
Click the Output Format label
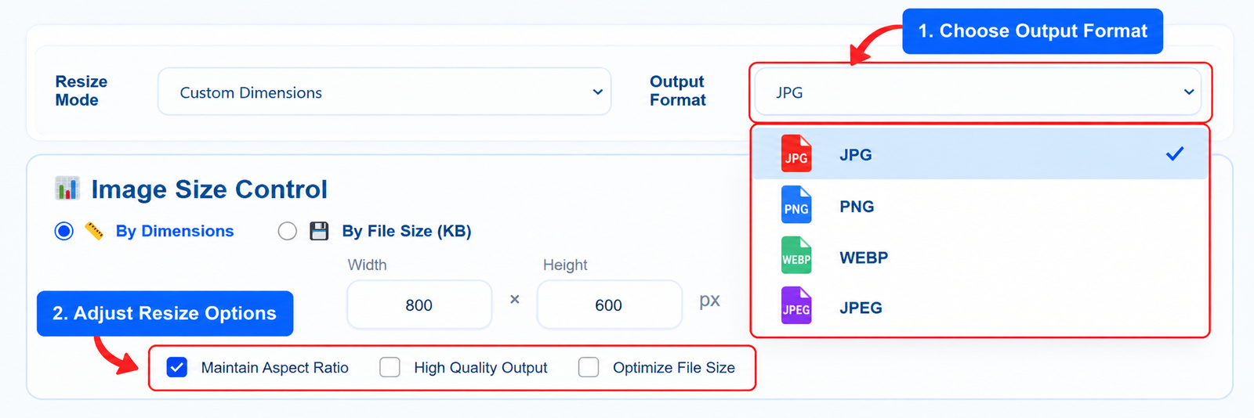click(678, 91)
